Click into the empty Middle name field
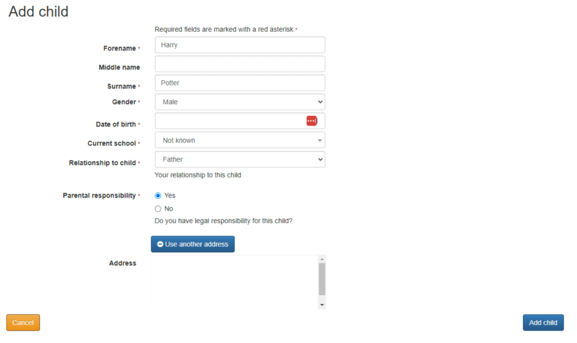The image size is (577, 343). tap(240, 64)
